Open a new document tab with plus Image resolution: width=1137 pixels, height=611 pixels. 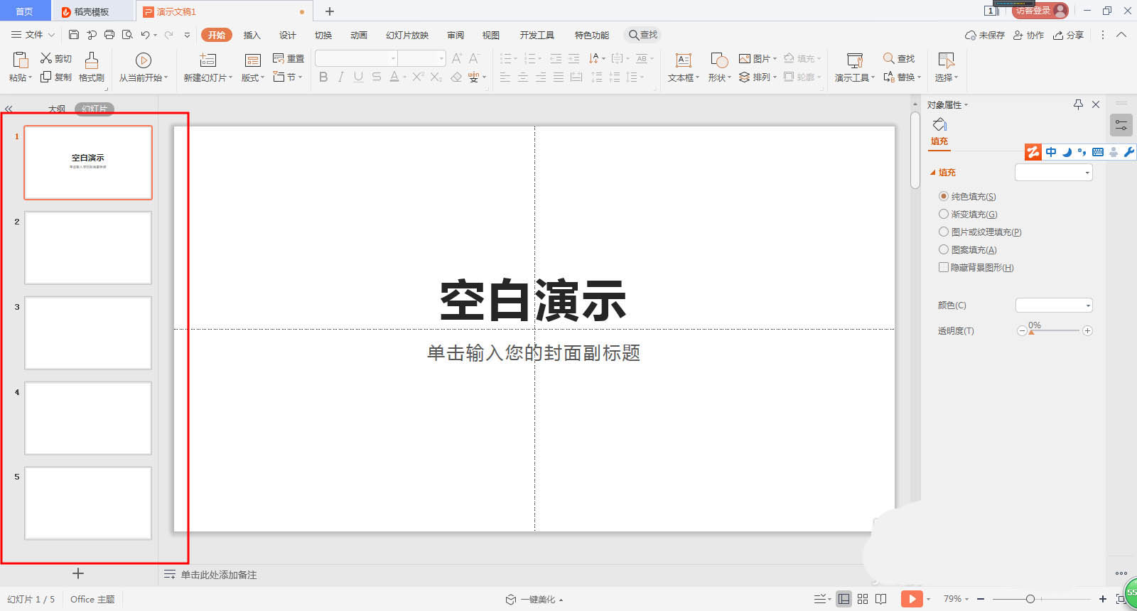click(x=330, y=11)
